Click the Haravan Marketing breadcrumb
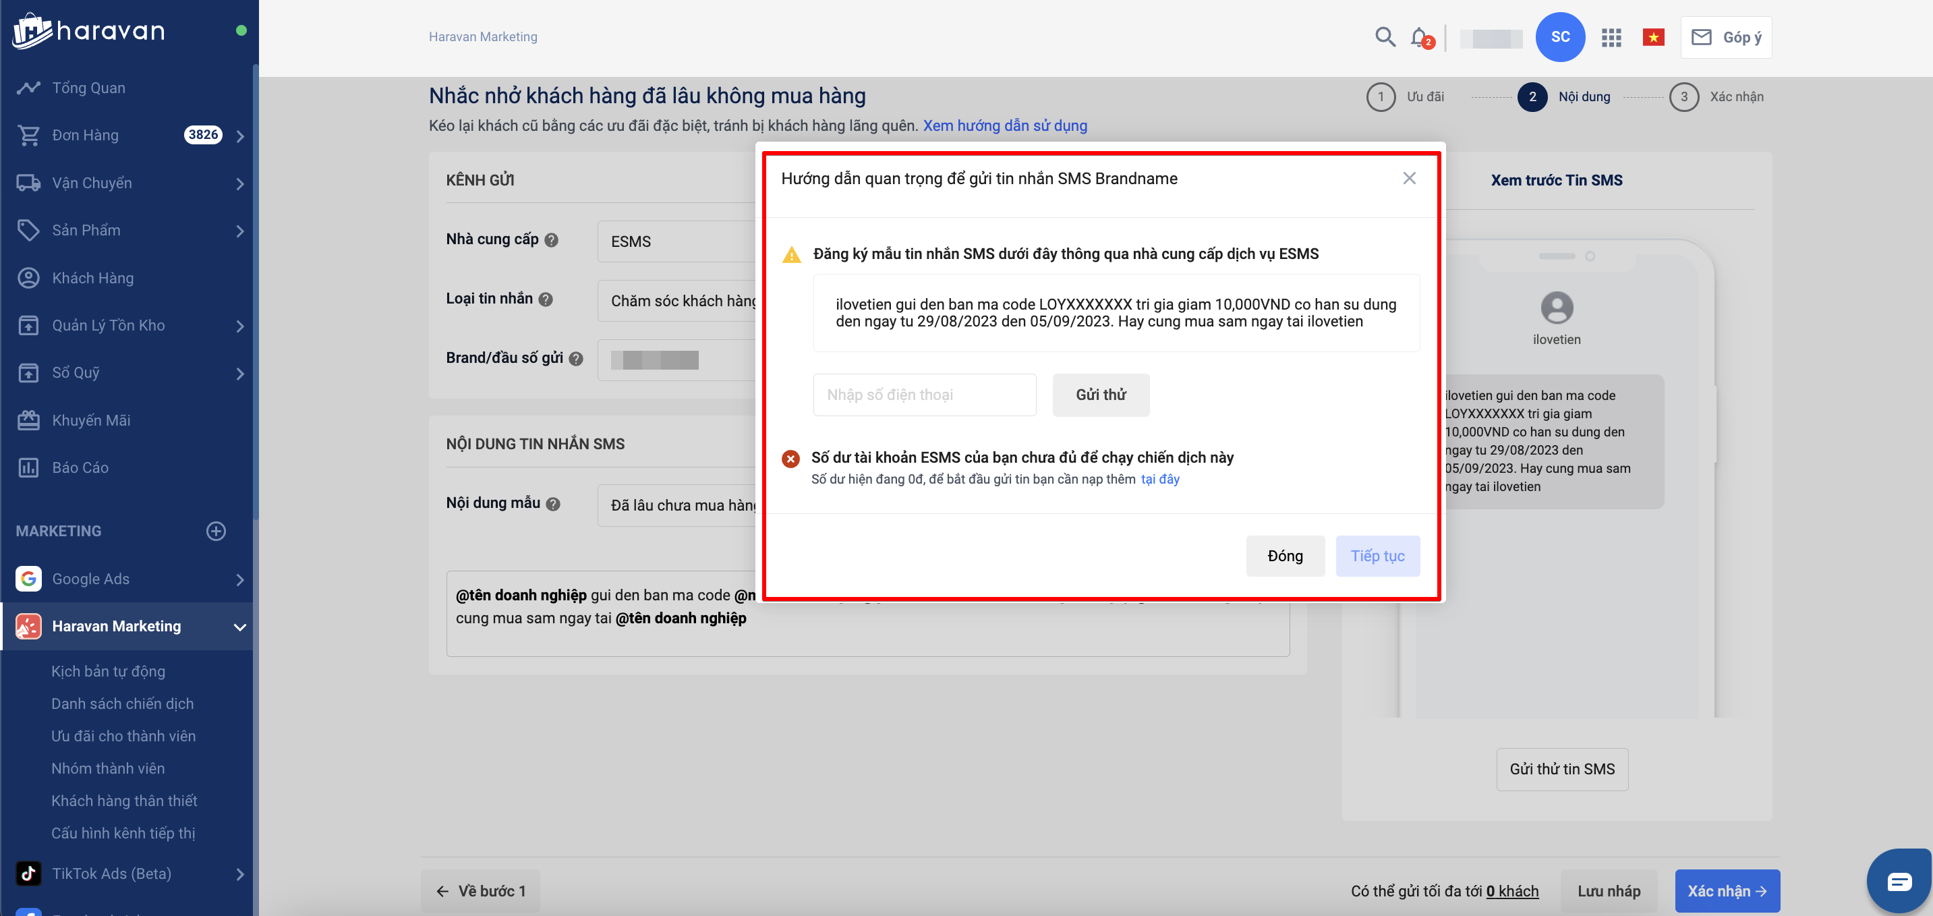Image resolution: width=1933 pixels, height=916 pixels. tap(482, 36)
